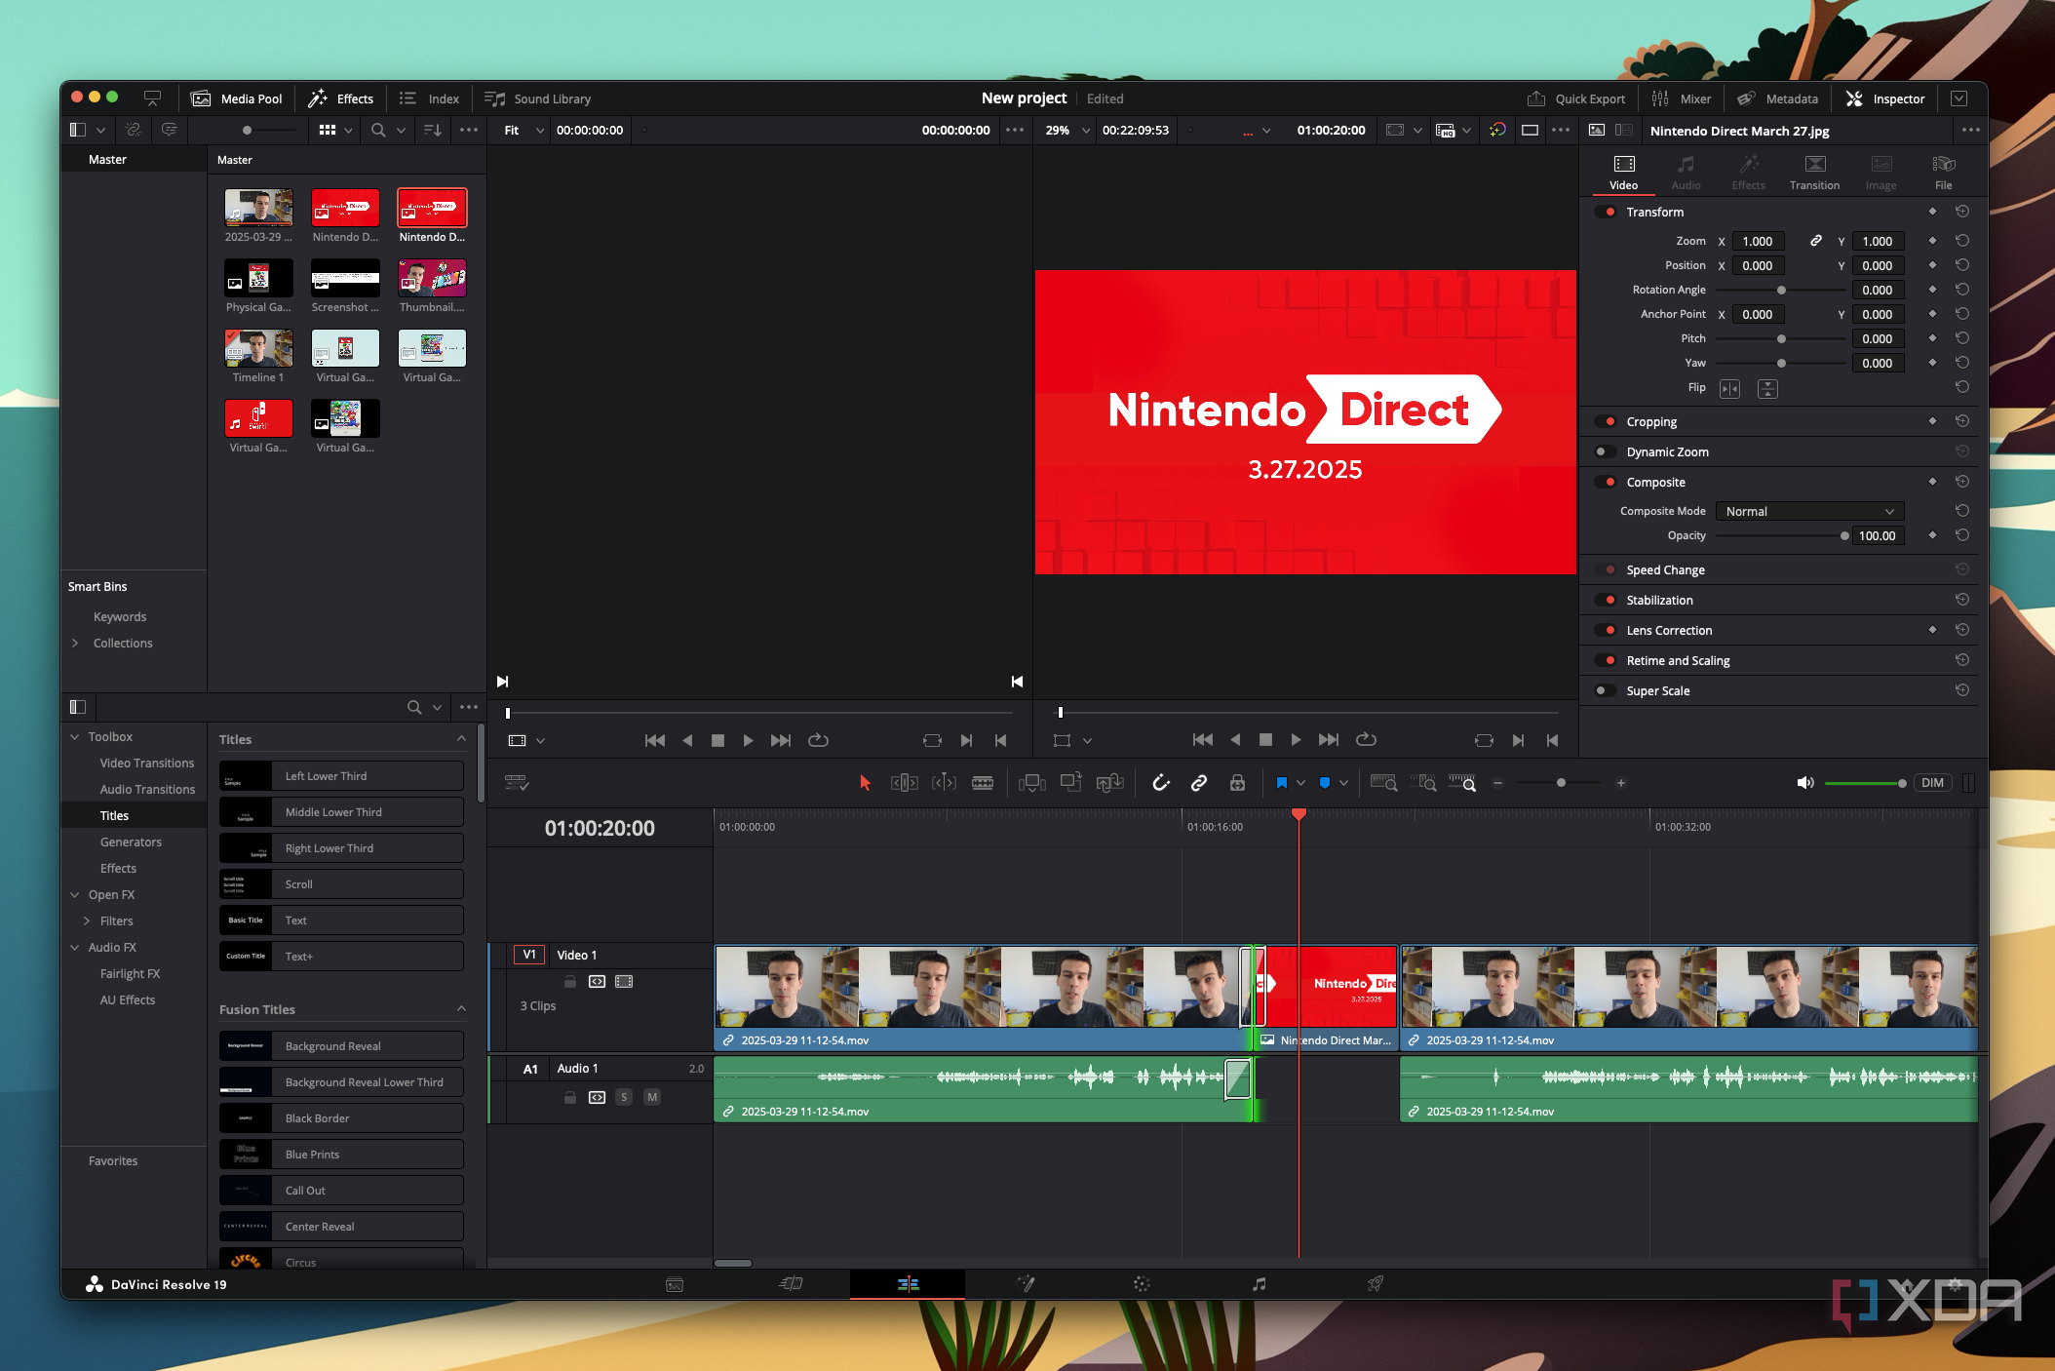Adjust the Opacity slider handle
Screen dimensions: 2055x1371
pyautogui.click(x=1843, y=535)
